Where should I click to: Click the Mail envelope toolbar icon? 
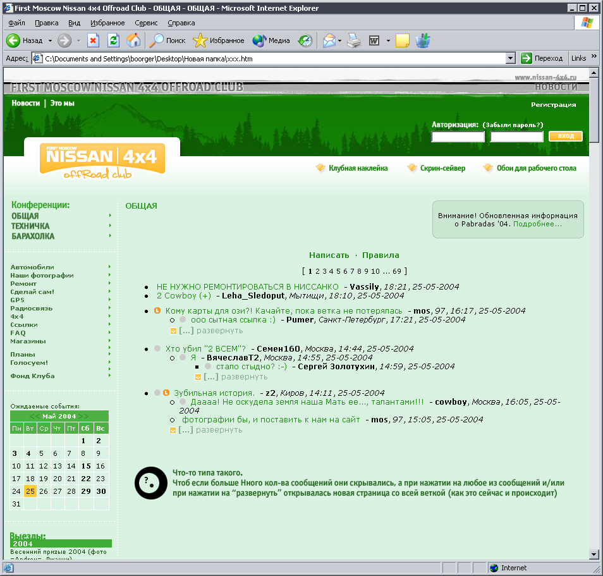coord(329,40)
